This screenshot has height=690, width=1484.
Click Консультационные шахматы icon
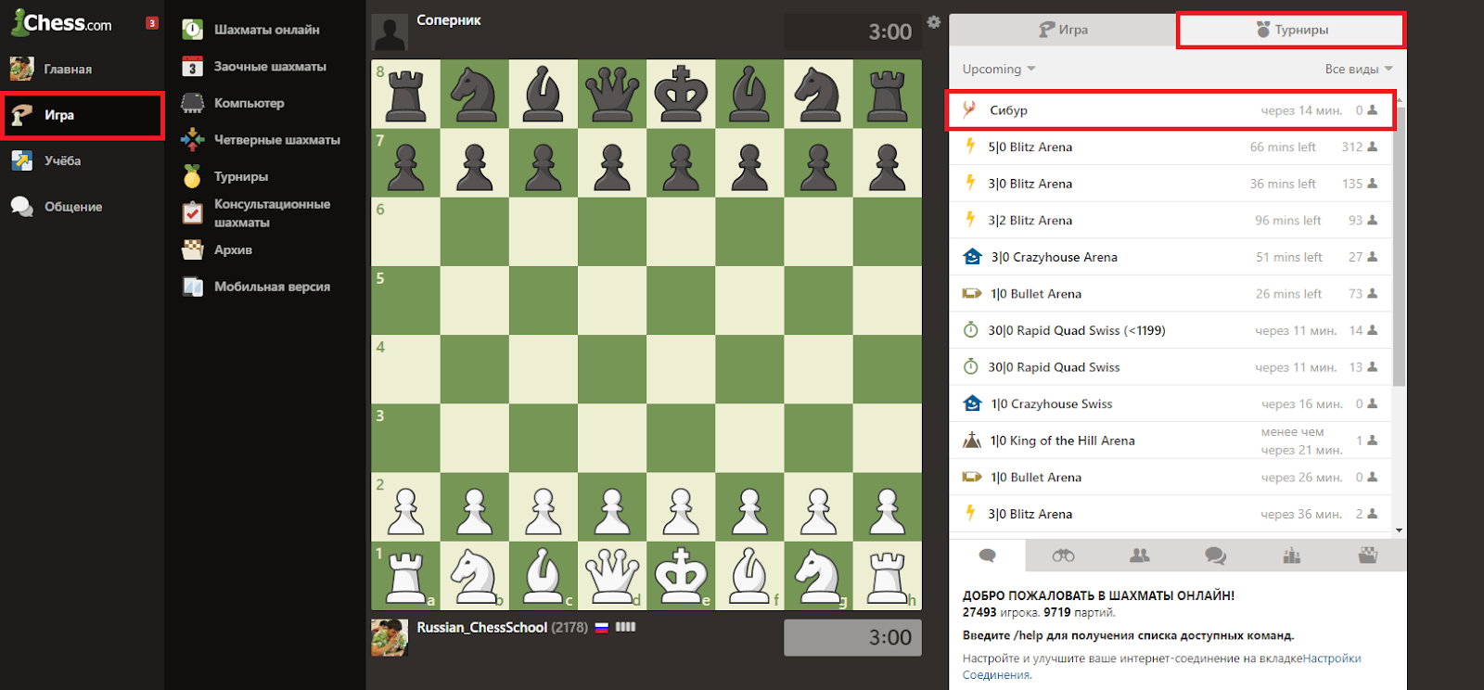point(192,213)
